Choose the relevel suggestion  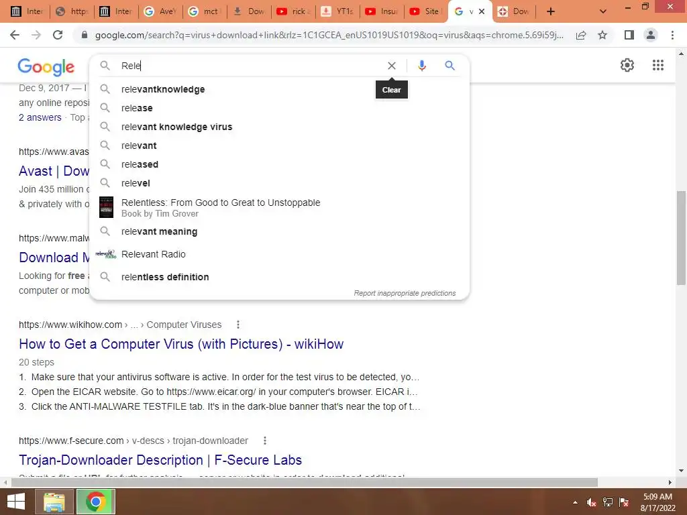click(x=279, y=184)
